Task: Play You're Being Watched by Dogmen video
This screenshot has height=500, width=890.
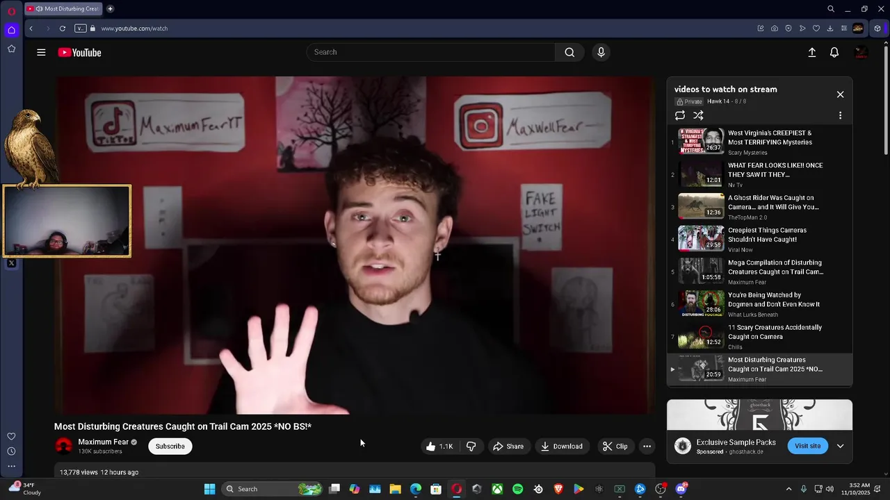Action: (x=759, y=304)
